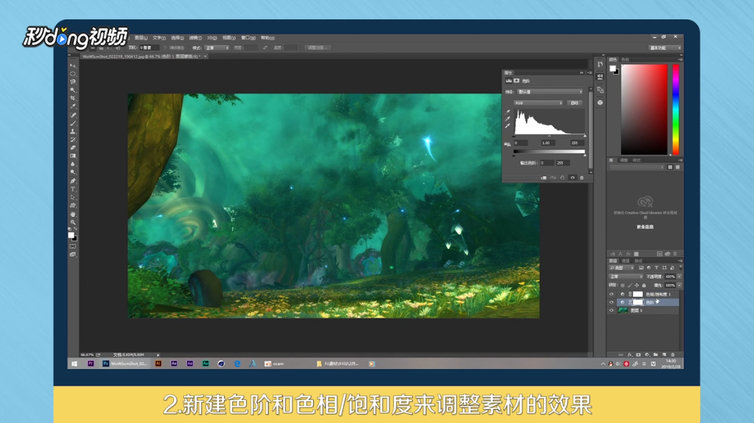Viewport: 754px width, 423px height.
Task: Create new adjustment layer from Layers footer
Action: (x=647, y=355)
